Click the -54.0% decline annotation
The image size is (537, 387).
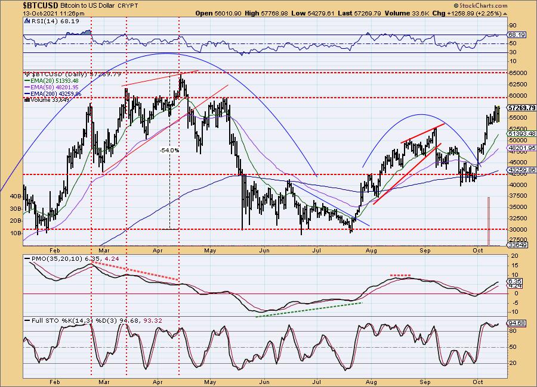click(x=169, y=150)
